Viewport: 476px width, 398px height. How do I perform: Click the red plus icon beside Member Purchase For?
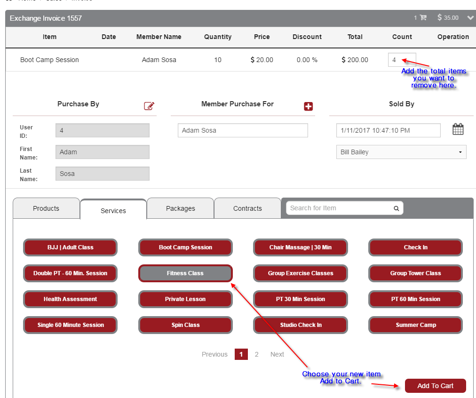[308, 106]
